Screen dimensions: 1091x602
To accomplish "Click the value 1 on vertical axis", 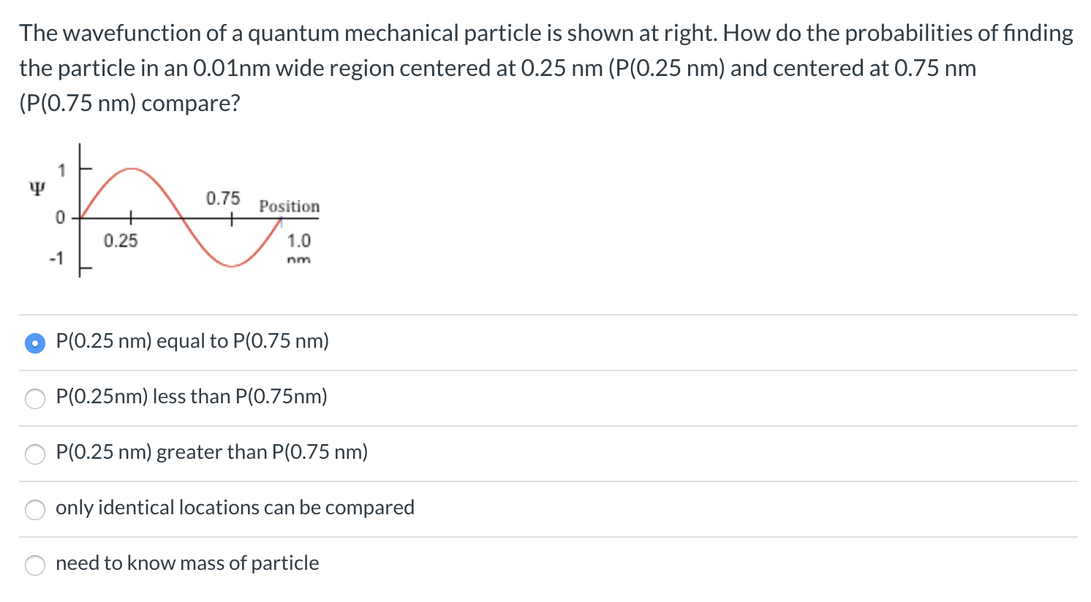I will tap(62, 169).
